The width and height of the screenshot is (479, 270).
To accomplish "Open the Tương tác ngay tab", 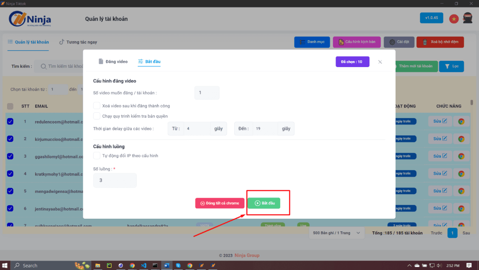I will (78, 42).
